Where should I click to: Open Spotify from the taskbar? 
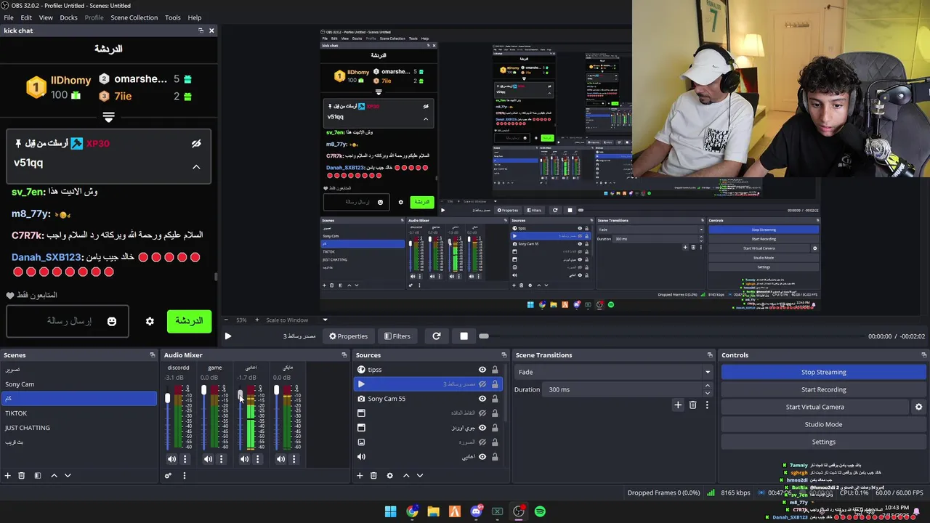click(540, 511)
